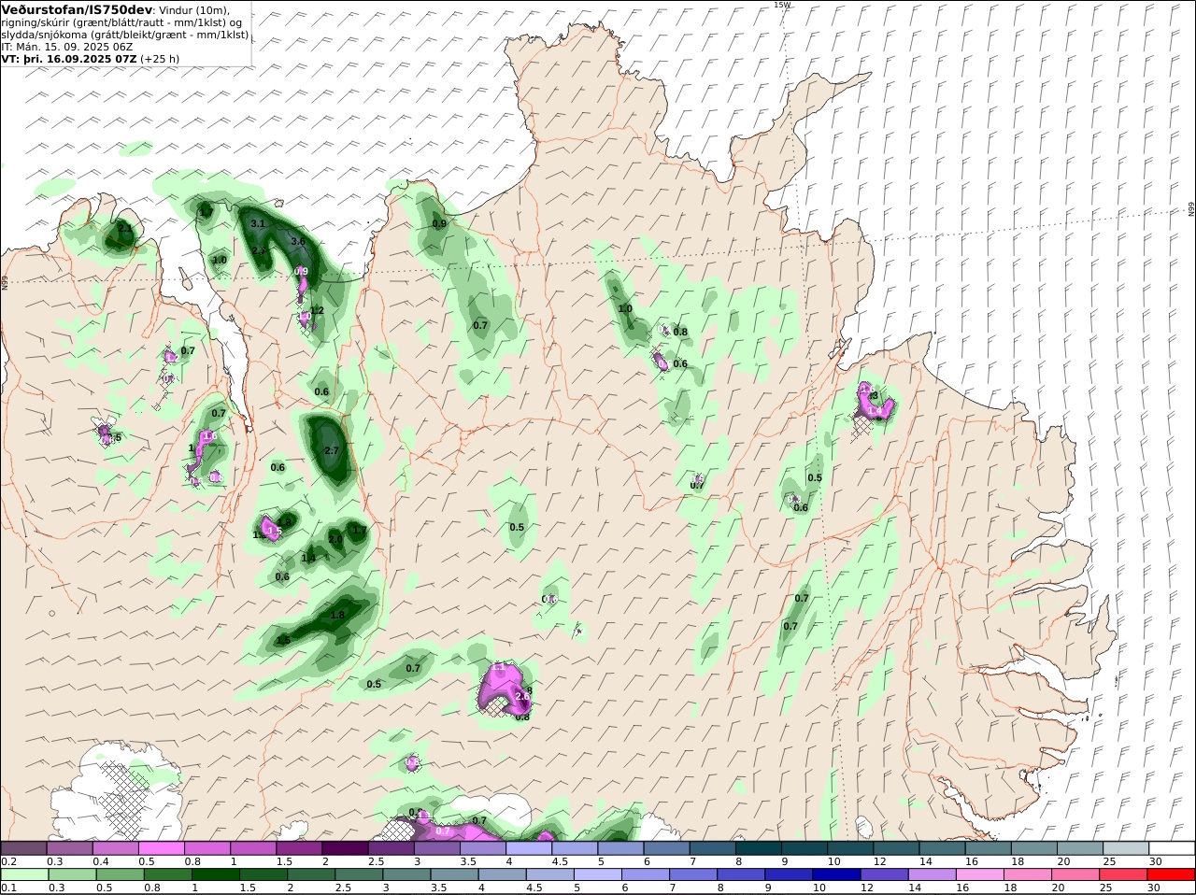
Task: Click the valid time 'VT: þri. 16.09.2025 07Z'
Action: 69,58
